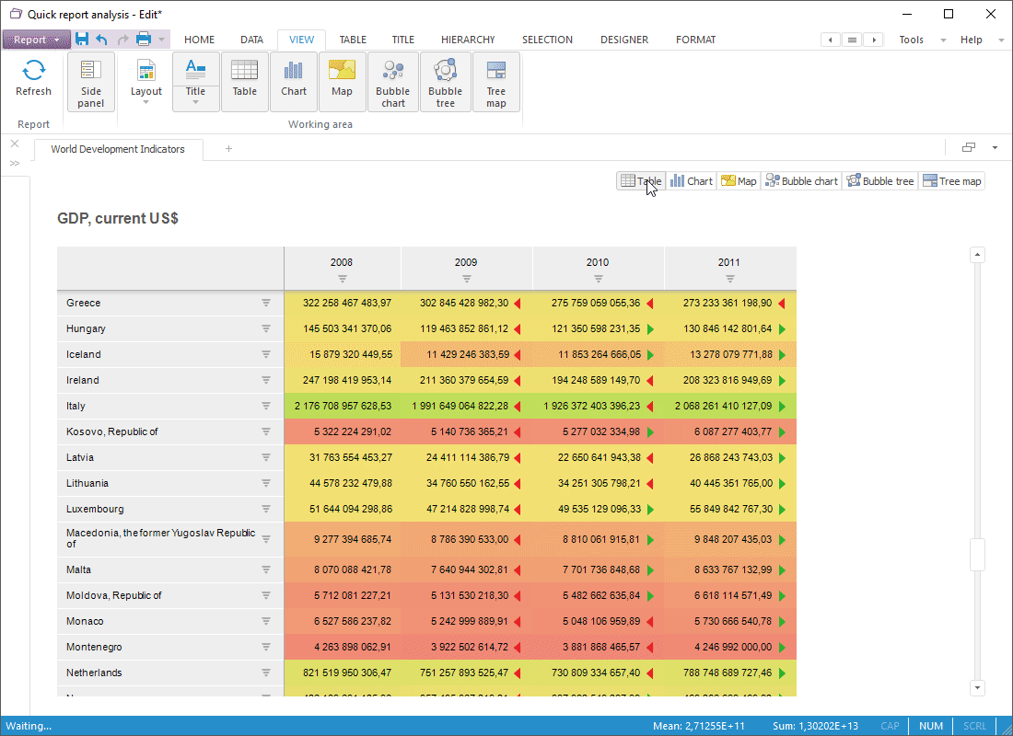Click the Save icon in title toolbar
Screen dimensions: 1013x736
pos(82,40)
